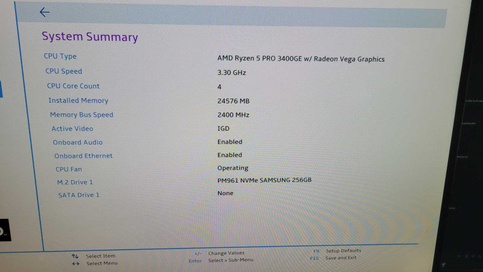Click the CPU Speed label
This screenshot has height=272, width=483.
(x=64, y=71)
